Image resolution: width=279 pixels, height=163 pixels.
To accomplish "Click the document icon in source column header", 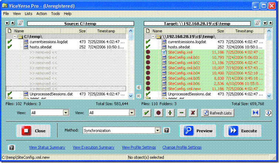I will [x=10, y=31].
